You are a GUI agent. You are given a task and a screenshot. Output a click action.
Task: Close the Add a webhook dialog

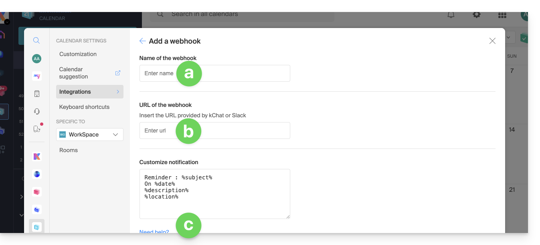coord(492,41)
